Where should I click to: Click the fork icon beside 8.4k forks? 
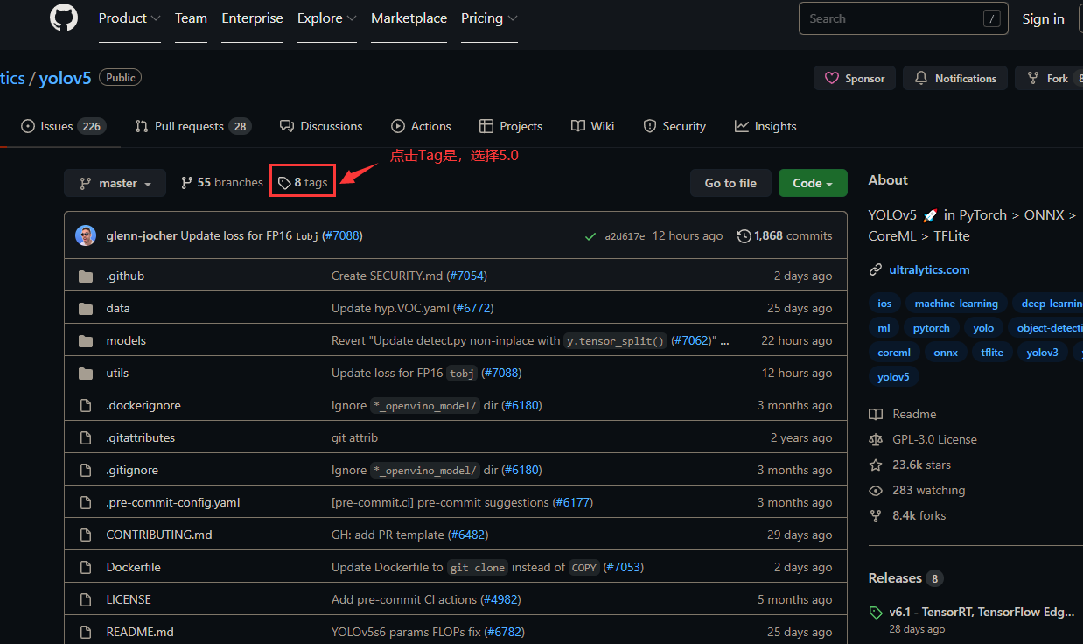876,516
